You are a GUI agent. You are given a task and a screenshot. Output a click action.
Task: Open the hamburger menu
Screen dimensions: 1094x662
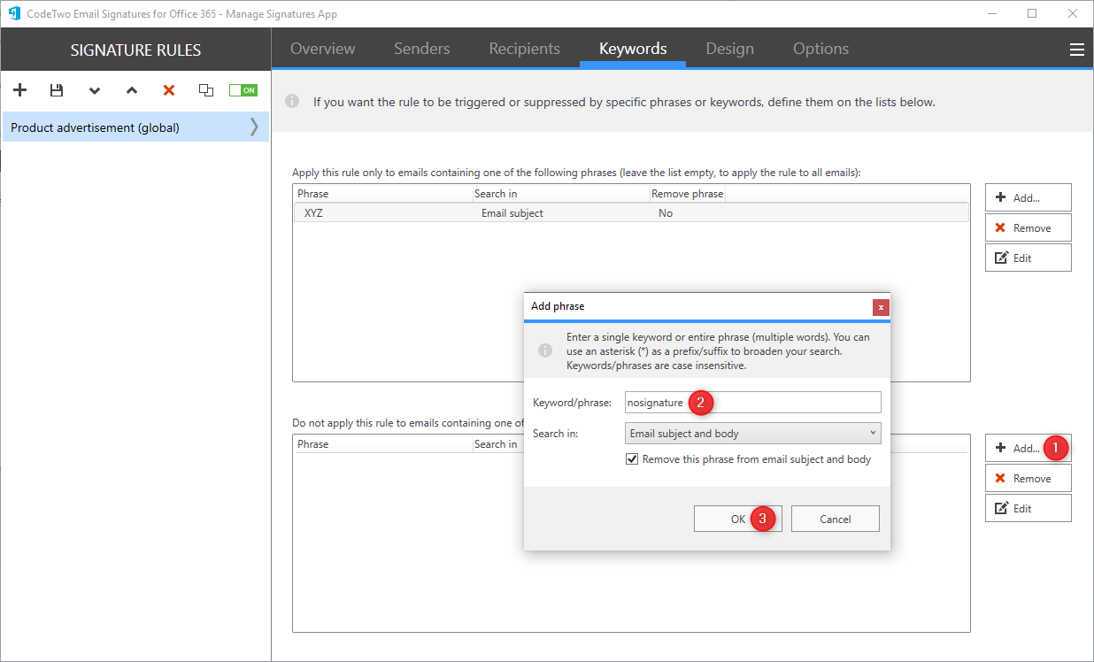[x=1076, y=49]
